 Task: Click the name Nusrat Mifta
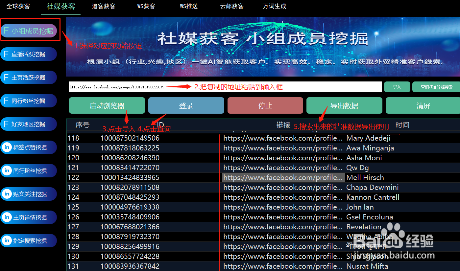click(x=367, y=266)
